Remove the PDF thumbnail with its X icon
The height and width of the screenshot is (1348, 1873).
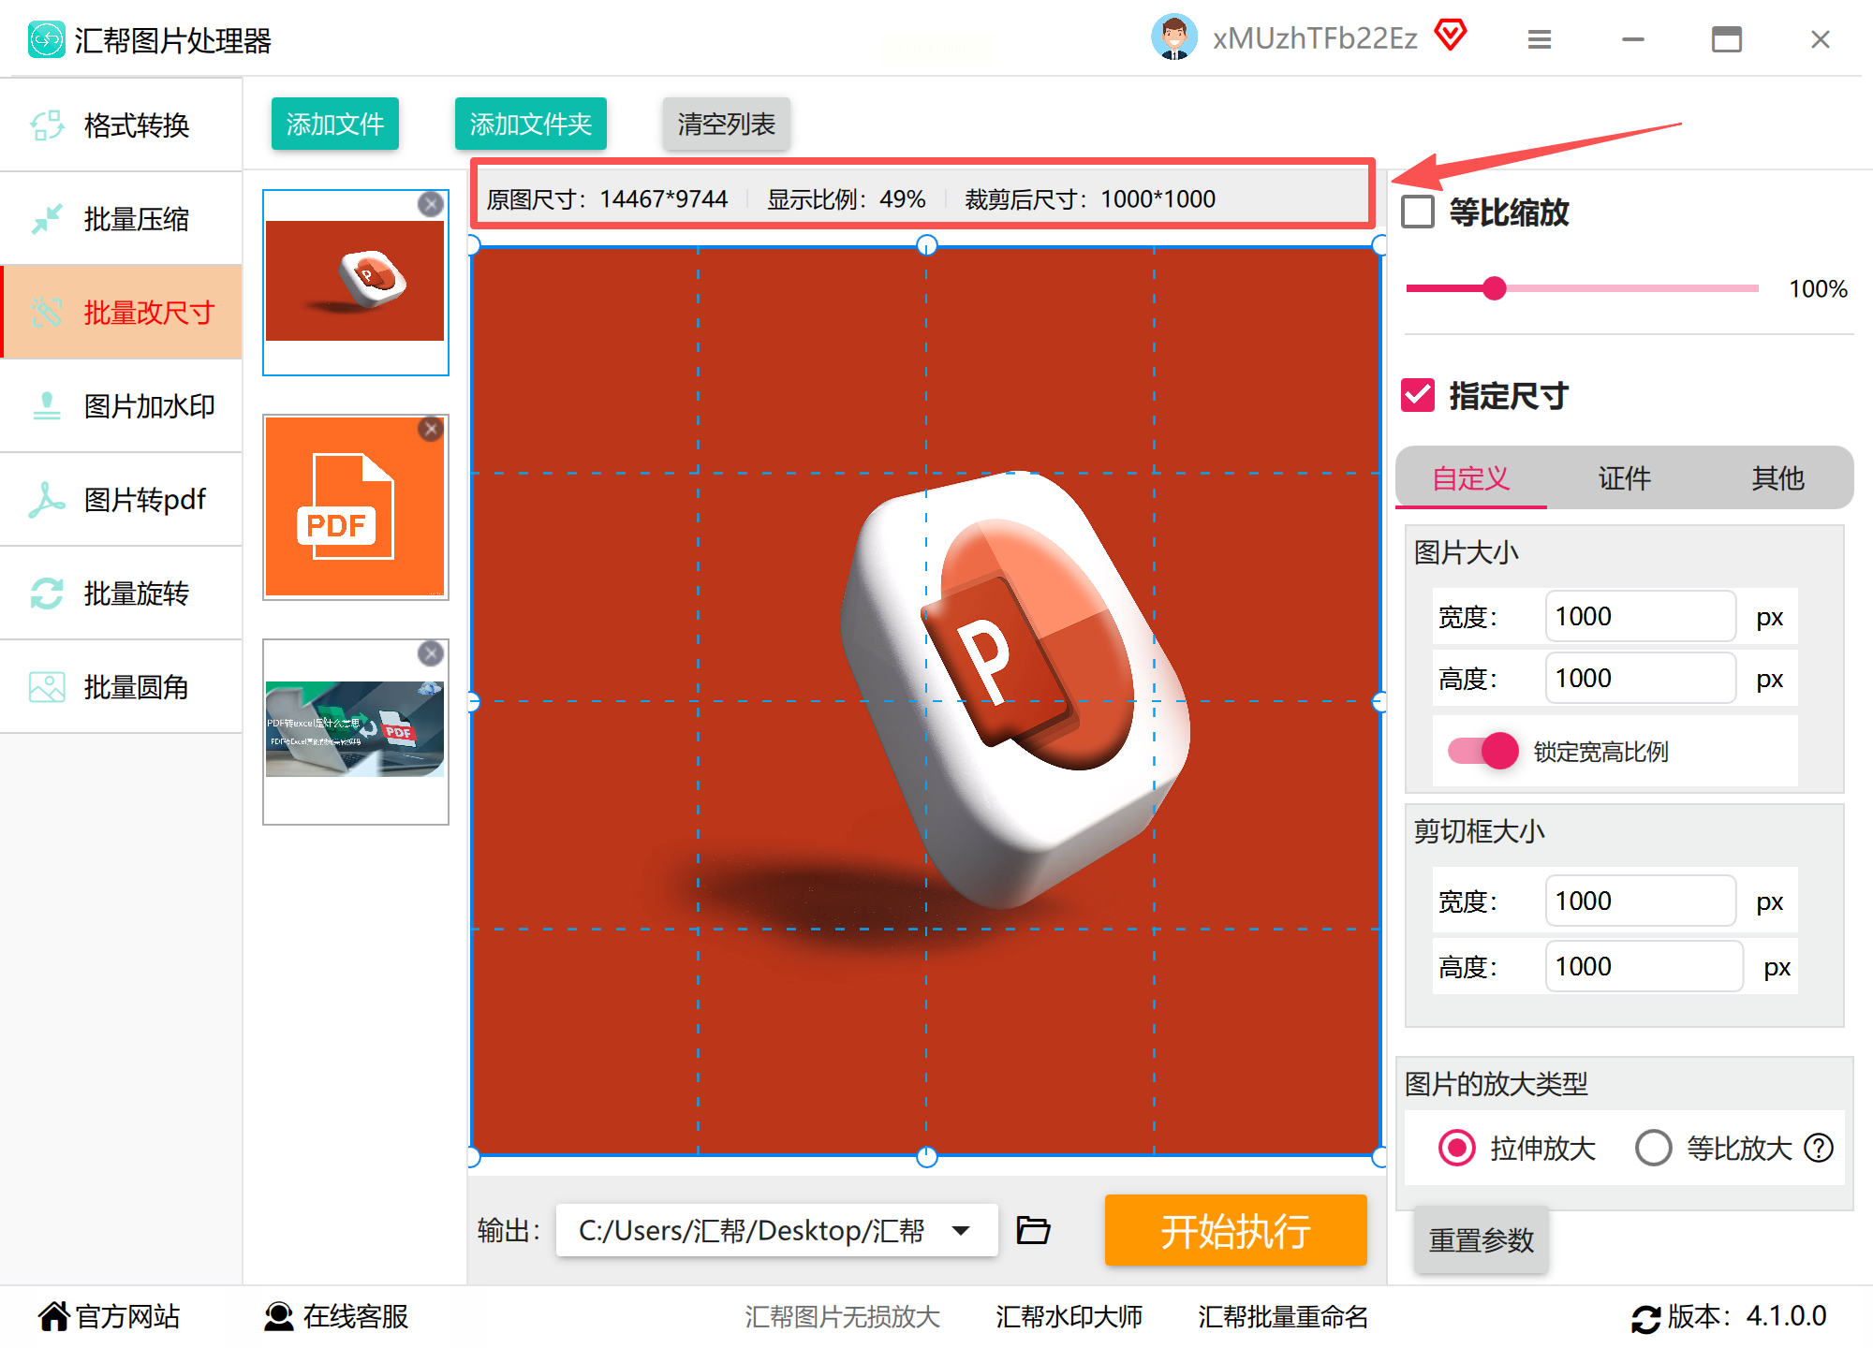coord(431,429)
